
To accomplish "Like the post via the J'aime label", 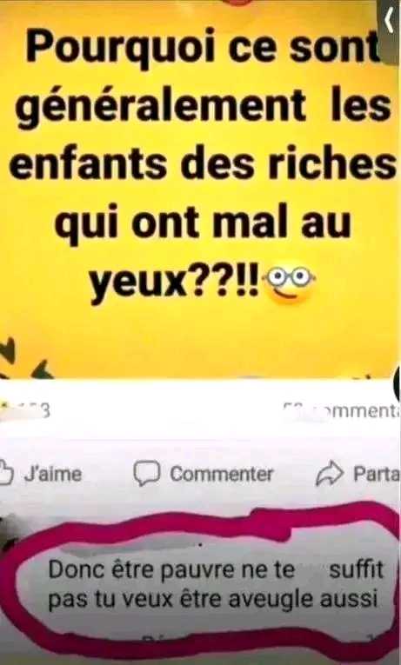I will coord(52,474).
